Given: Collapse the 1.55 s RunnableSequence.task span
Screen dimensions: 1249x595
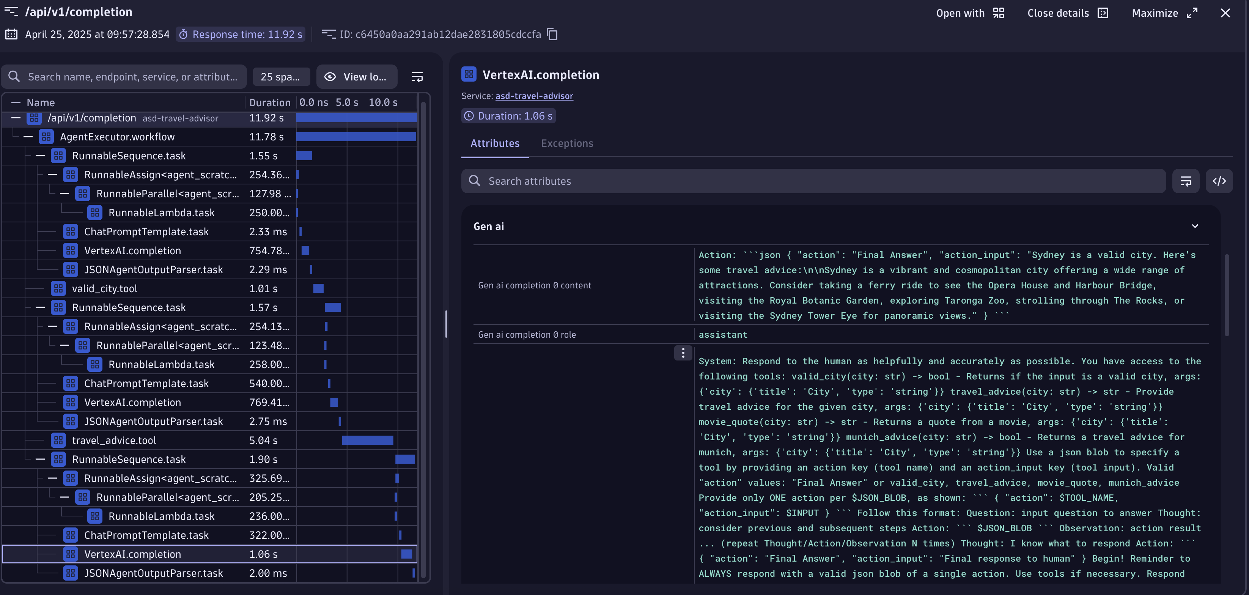Looking at the screenshot, I should pos(40,156).
